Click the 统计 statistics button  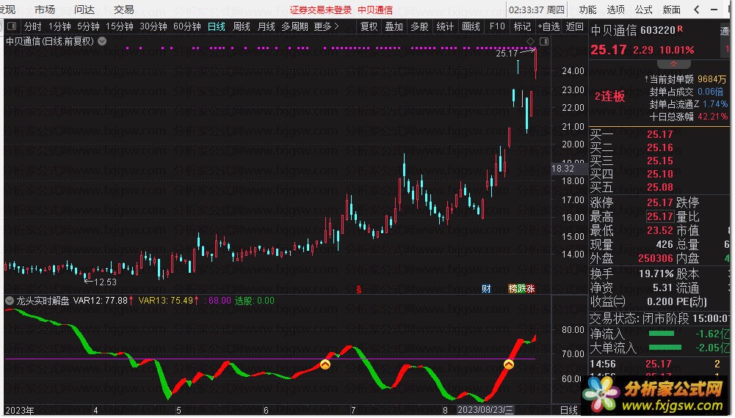pyautogui.click(x=445, y=26)
